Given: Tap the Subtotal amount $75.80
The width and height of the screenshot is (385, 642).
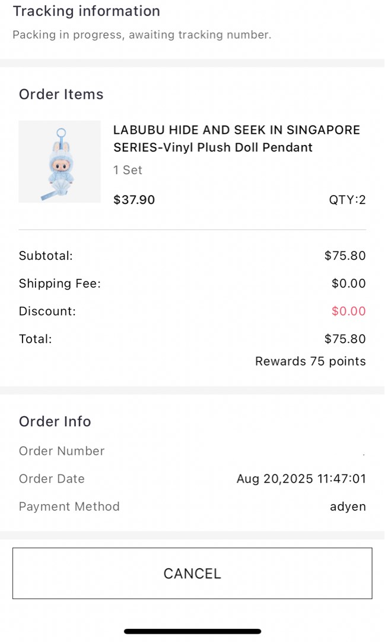Looking at the screenshot, I should coord(345,256).
